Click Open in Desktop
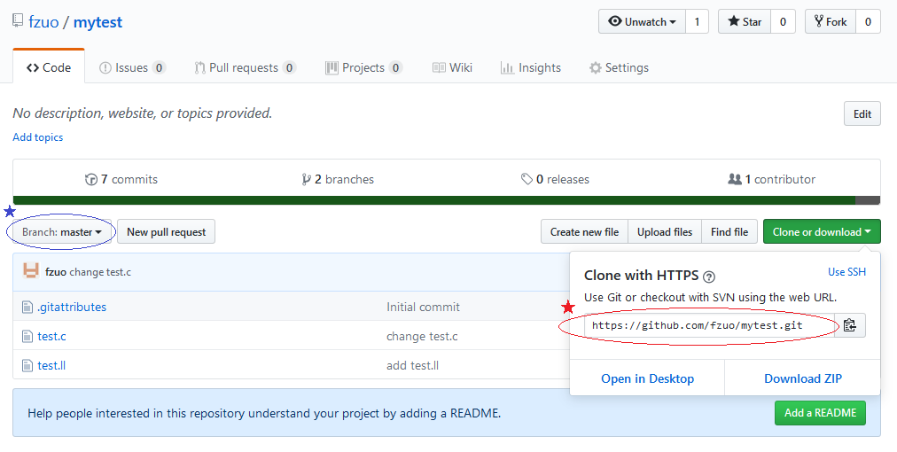Viewport: 897px width, 452px height. click(648, 378)
